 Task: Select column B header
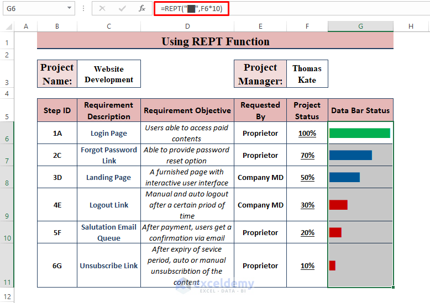click(57, 26)
